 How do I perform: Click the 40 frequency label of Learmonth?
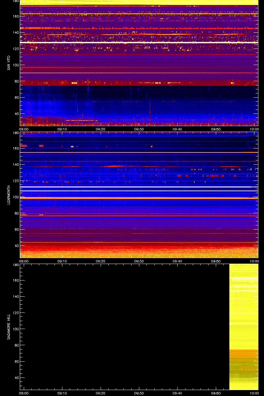click(x=16, y=246)
